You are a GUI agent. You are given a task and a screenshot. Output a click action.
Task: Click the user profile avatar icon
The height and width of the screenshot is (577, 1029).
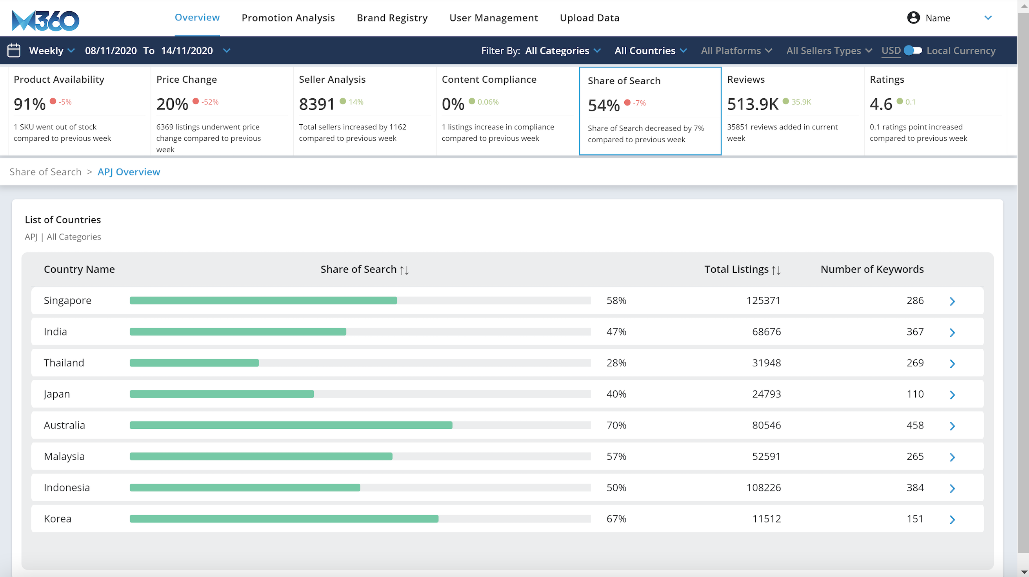pyautogui.click(x=913, y=18)
